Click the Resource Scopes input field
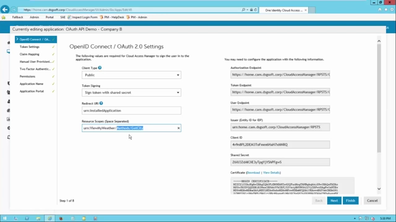396x222 pixels. 131,128
